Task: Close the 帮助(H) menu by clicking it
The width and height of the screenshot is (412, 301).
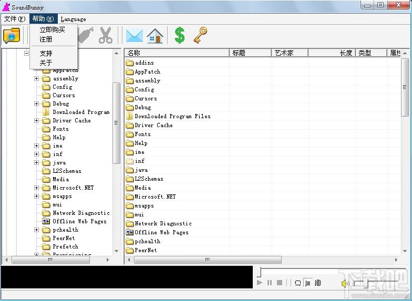Action: click(x=43, y=19)
